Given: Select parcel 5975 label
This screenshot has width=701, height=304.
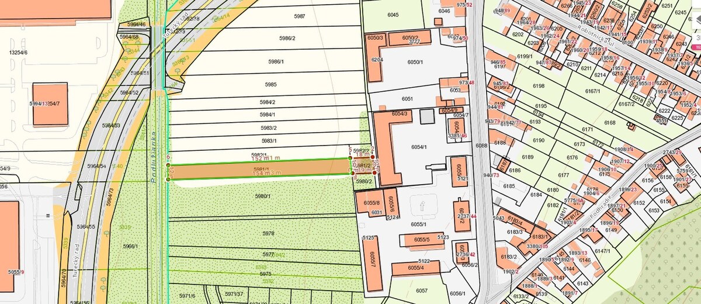Looking at the screenshot, I should (x=266, y=274).
